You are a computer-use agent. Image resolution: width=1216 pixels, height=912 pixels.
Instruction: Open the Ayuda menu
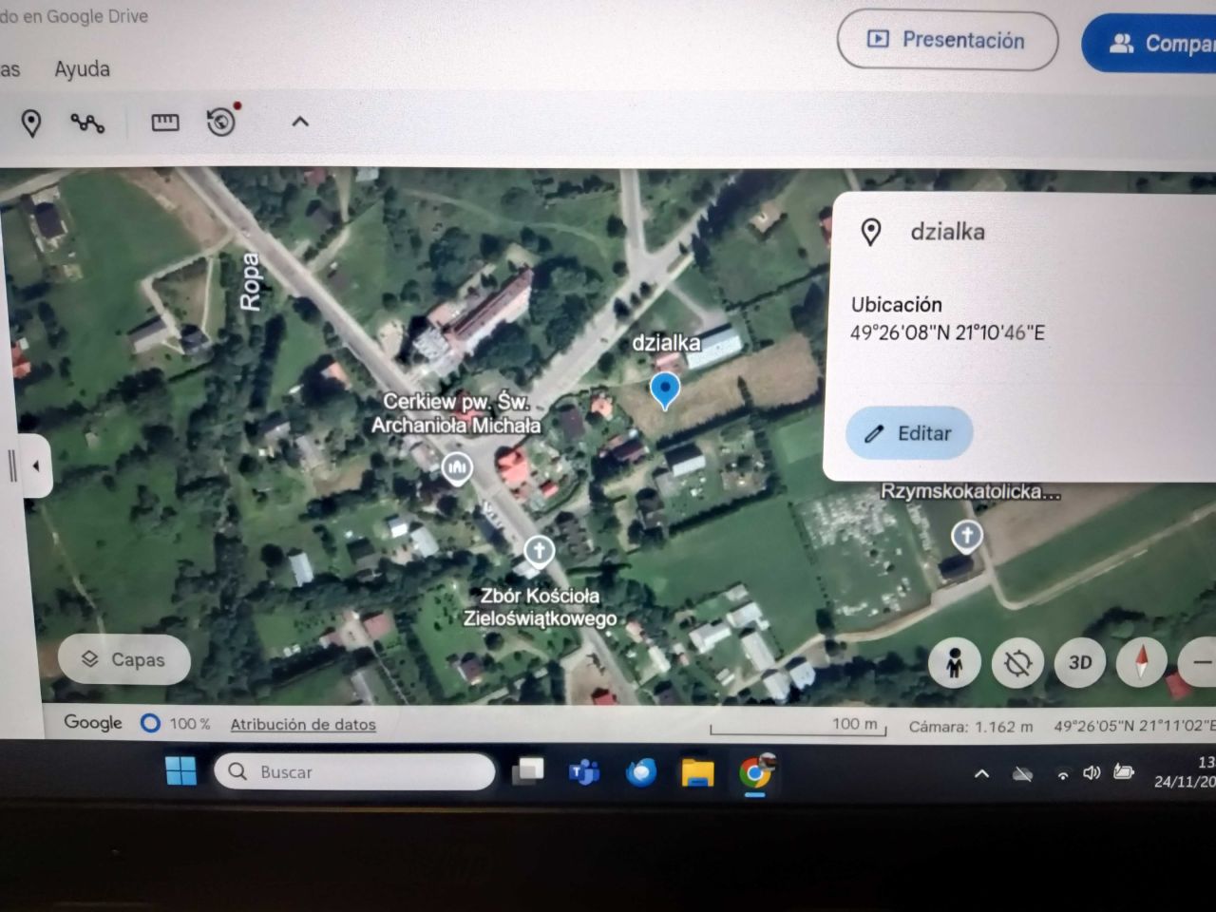(x=82, y=69)
